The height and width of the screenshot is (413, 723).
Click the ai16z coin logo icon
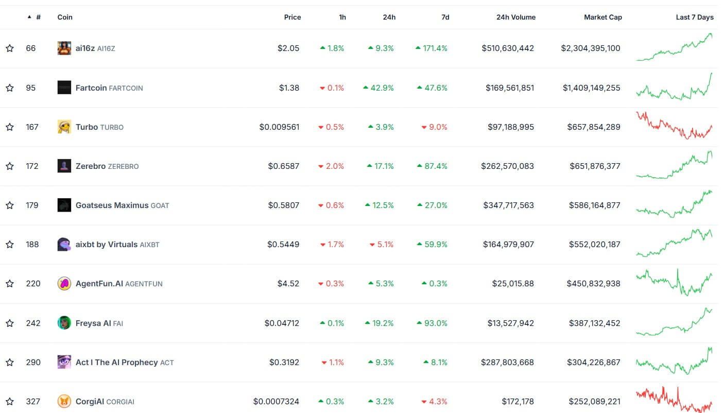[x=64, y=48]
